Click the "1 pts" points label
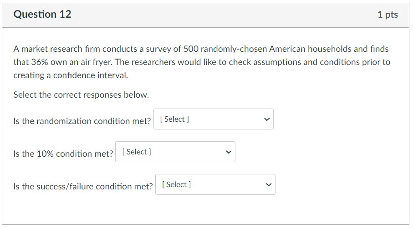The width and height of the screenshot is (413, 228). [x=388, y=15]
